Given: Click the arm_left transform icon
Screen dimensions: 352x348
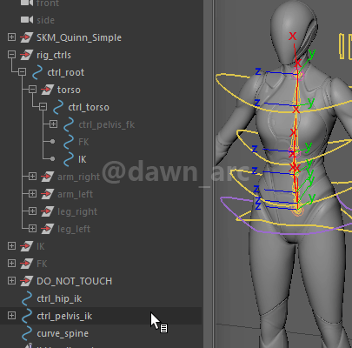Looking at the screenshot, I should point(48,194).
